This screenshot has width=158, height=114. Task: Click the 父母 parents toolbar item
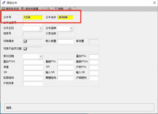point(45,9)
